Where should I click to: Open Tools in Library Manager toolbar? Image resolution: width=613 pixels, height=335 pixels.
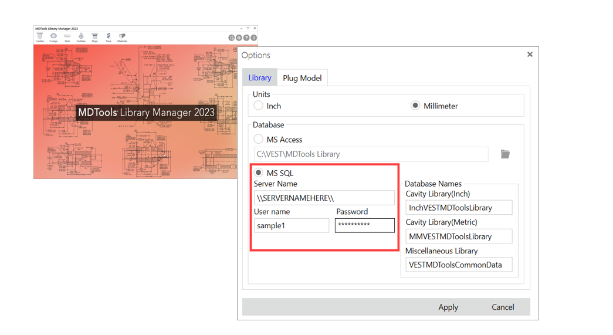point(109,38)
